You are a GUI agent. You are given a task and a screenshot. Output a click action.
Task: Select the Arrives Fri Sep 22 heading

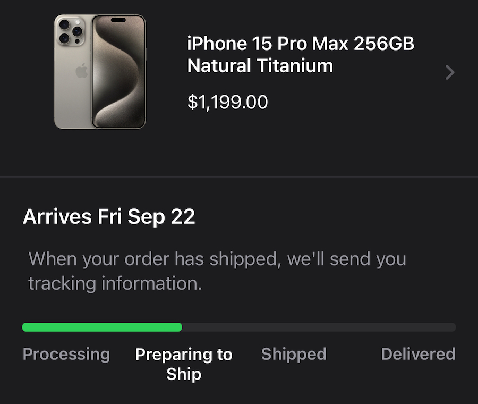pyautogui.click(x=109, y=217)
